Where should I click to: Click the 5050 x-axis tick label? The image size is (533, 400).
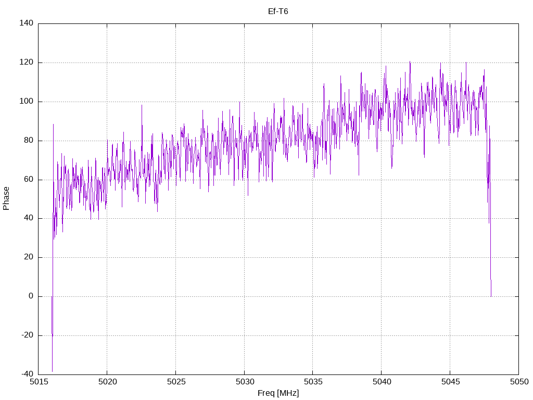point(518,382)
